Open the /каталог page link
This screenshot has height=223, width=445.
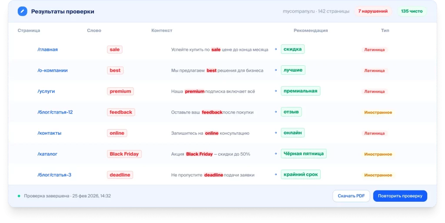pos(47,154)
